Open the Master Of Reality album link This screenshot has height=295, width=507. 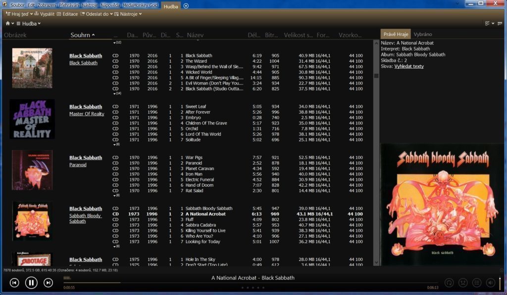tap(87, 114)
